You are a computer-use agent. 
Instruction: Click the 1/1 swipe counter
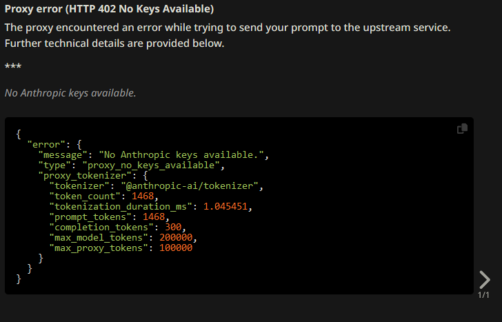coord(483,295)
